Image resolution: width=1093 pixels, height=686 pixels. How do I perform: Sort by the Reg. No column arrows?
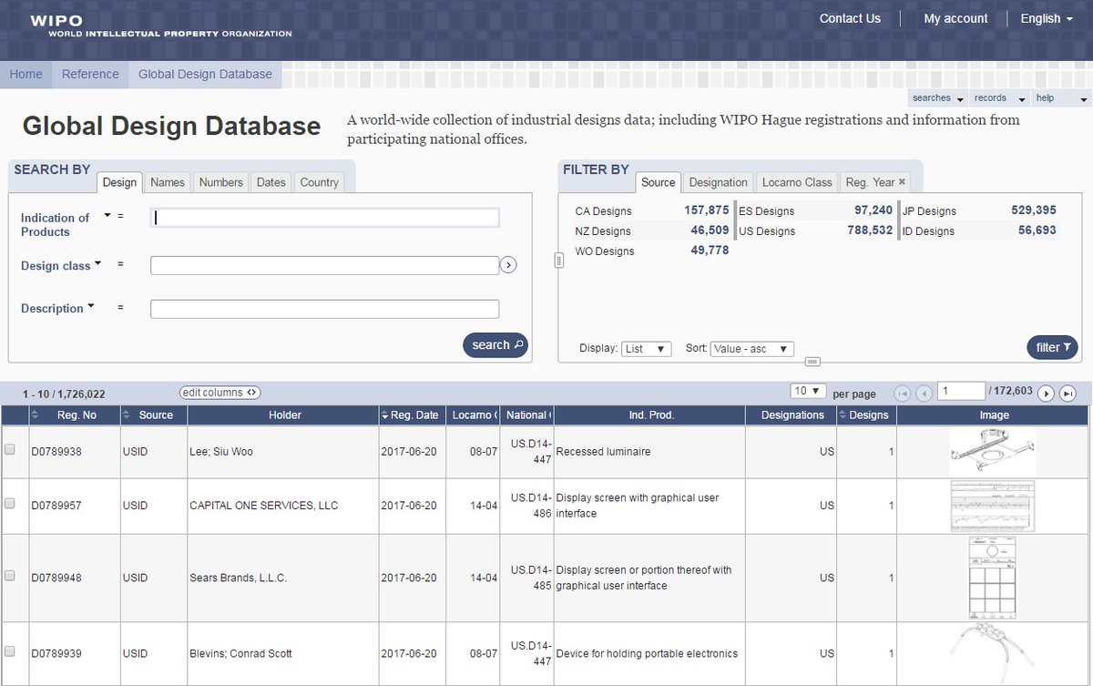pyautogui.click(x=35, y=415)
